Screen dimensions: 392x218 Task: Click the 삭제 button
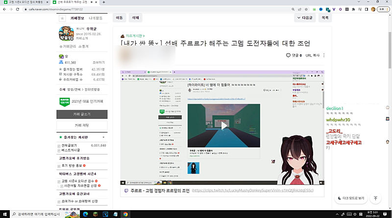[x=135, y=18]
